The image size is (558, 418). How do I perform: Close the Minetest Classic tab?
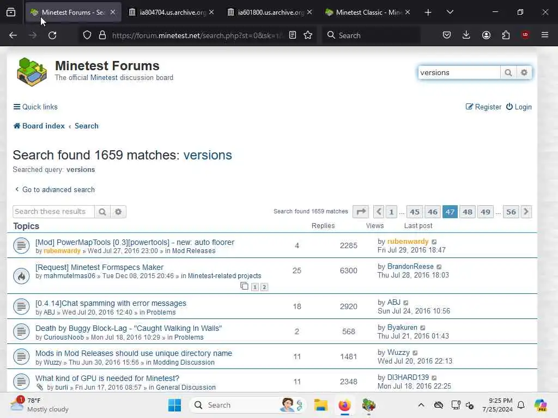click(408, 13)
